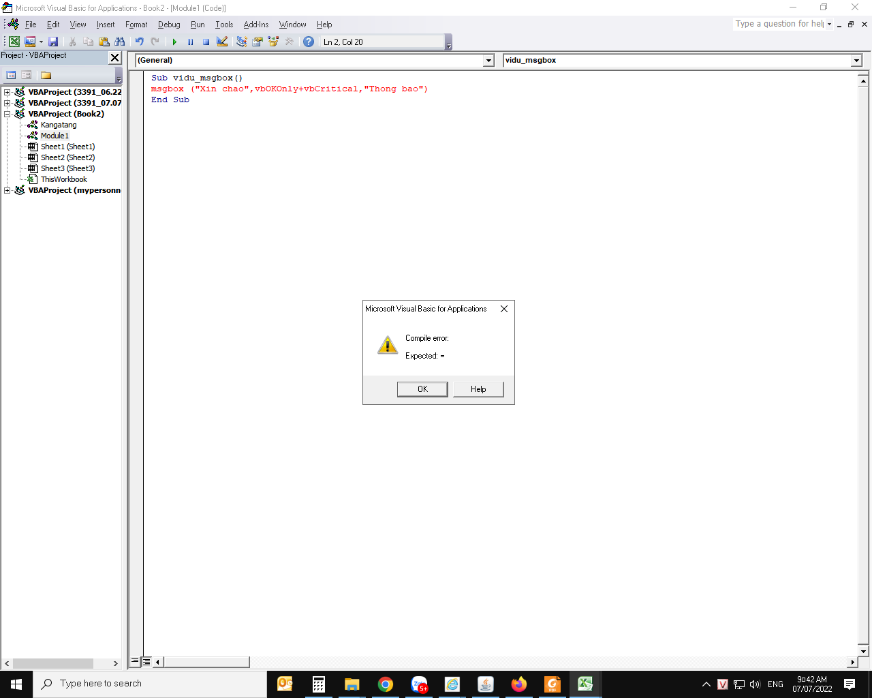The width and height of the screenshot is (872, 698).
Task: Open Find with the binoculars icon
Action: pos(120,42)
